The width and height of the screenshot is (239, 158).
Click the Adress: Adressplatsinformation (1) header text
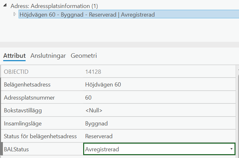(x=54, y=6)
